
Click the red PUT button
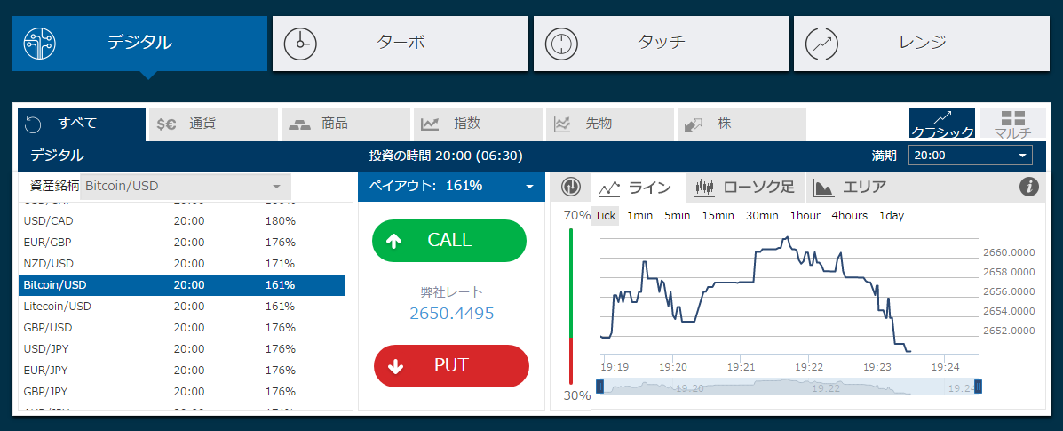tap(451, 366)
